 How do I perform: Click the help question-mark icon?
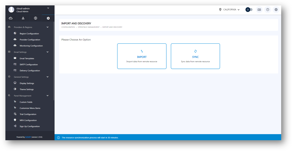click(268, 10)
